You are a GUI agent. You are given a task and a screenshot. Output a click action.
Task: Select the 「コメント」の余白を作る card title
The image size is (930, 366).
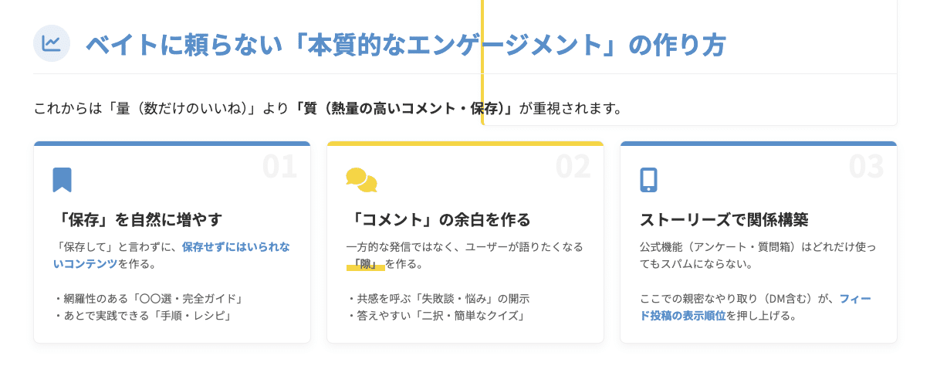click(x=438, y=219)
